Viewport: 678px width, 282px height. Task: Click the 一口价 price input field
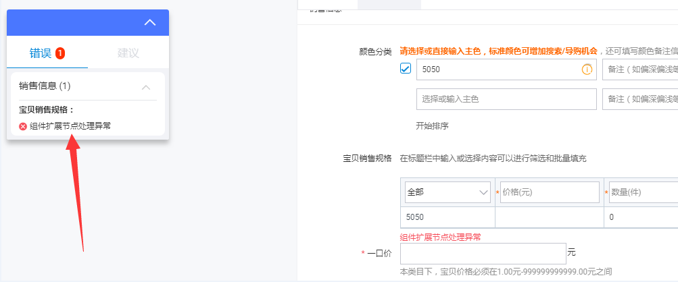[x=483, y=254]
